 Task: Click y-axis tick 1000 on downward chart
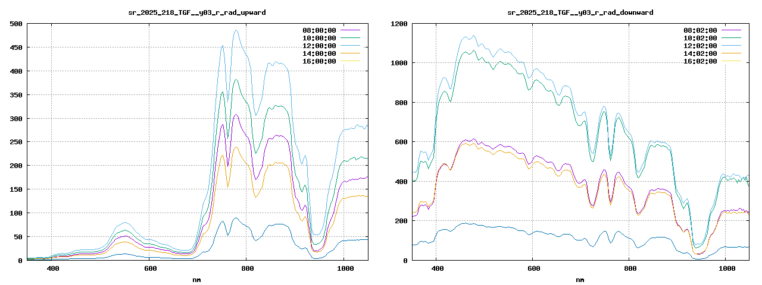pos(399,63)
